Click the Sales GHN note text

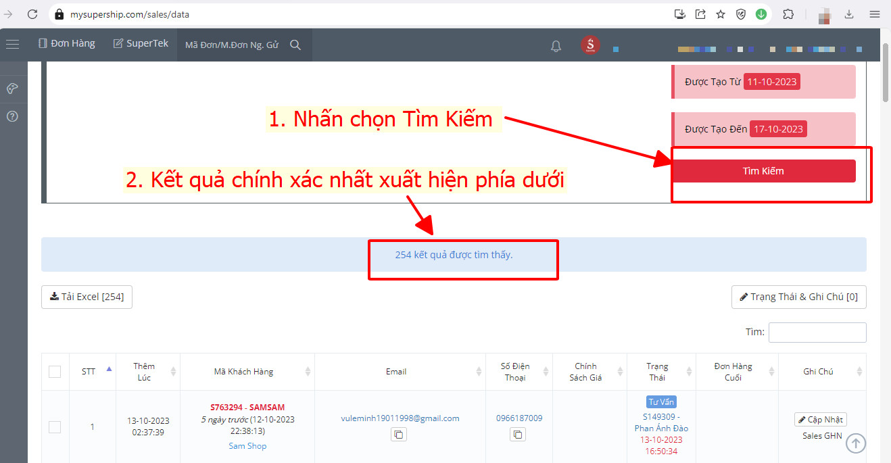coord(822,436)
